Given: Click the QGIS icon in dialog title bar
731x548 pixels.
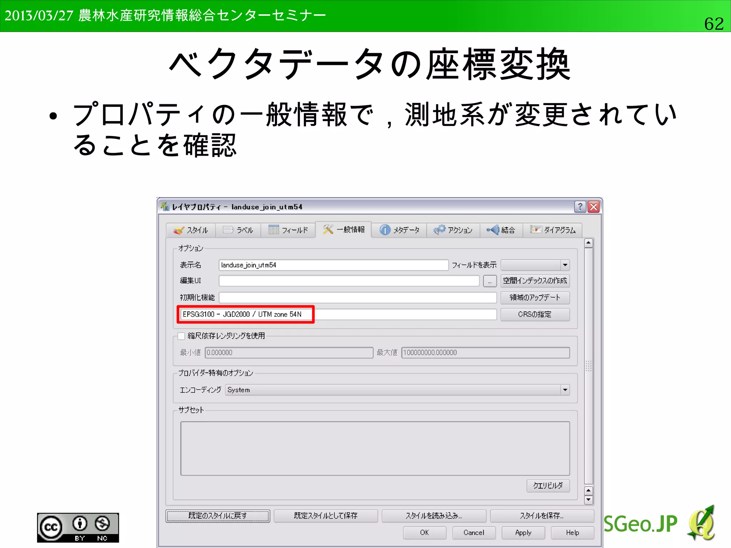Looking at the screenshot, I should point(165,206).
